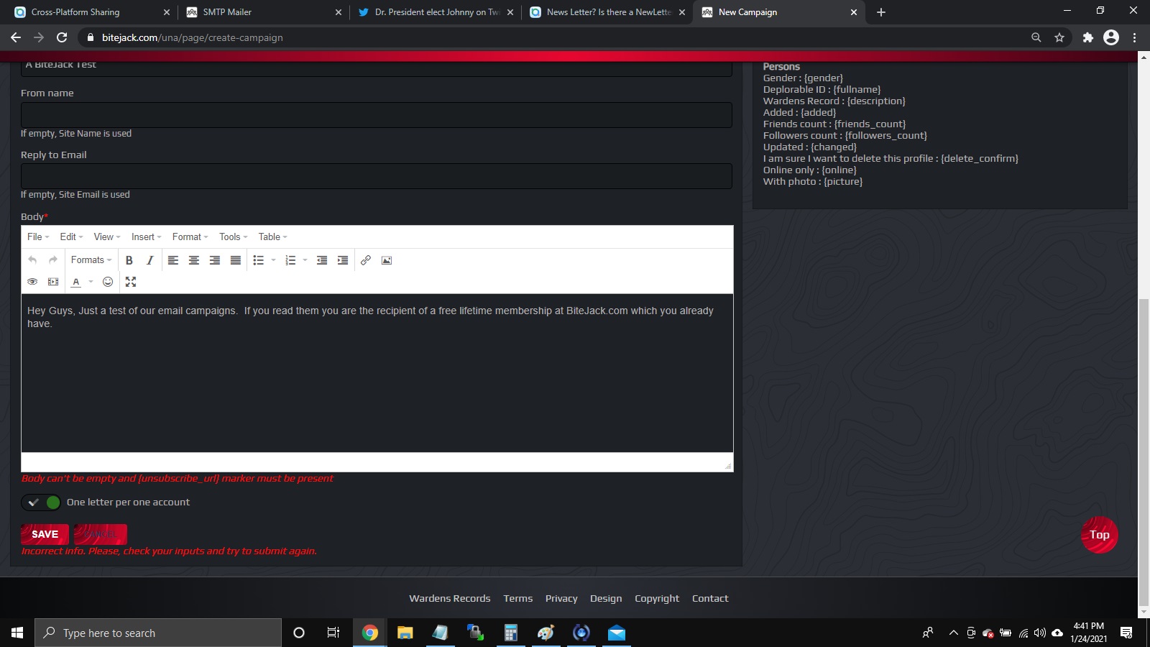This screenshot has height=647, width=1150.
Task: Center-align the body text
Action: point(194,260)
